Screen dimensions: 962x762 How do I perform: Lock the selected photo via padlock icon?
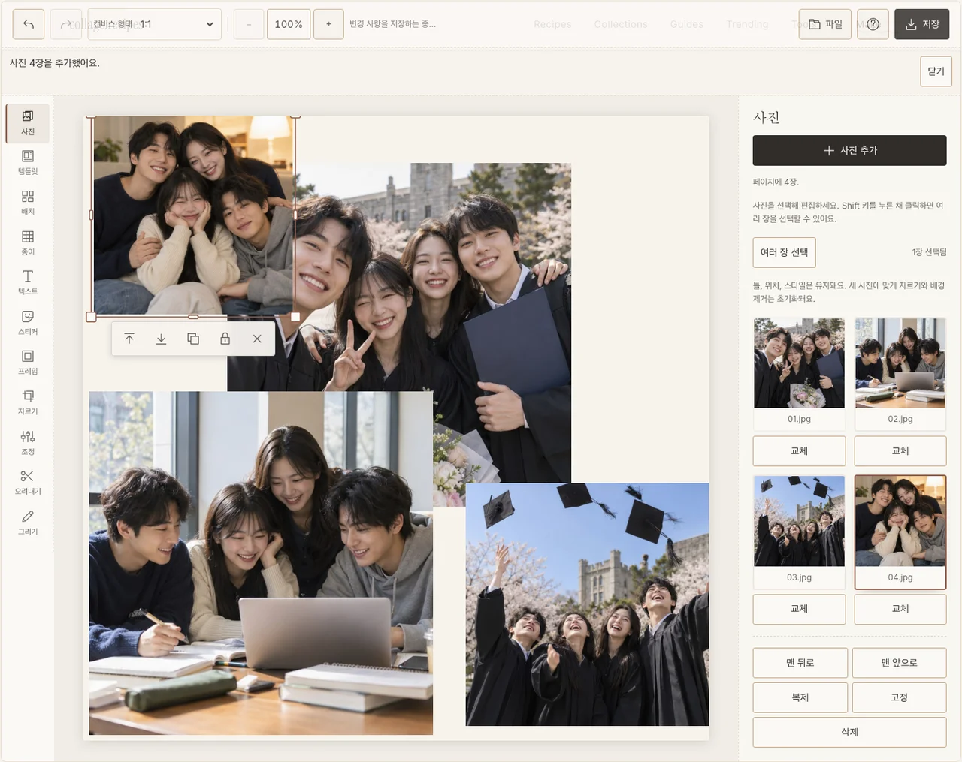point(225,339)
